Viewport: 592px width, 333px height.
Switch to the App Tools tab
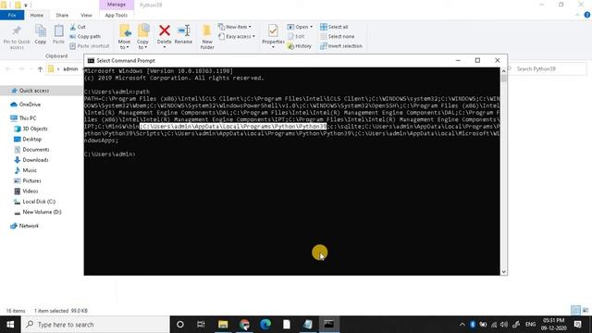[117, 15]
